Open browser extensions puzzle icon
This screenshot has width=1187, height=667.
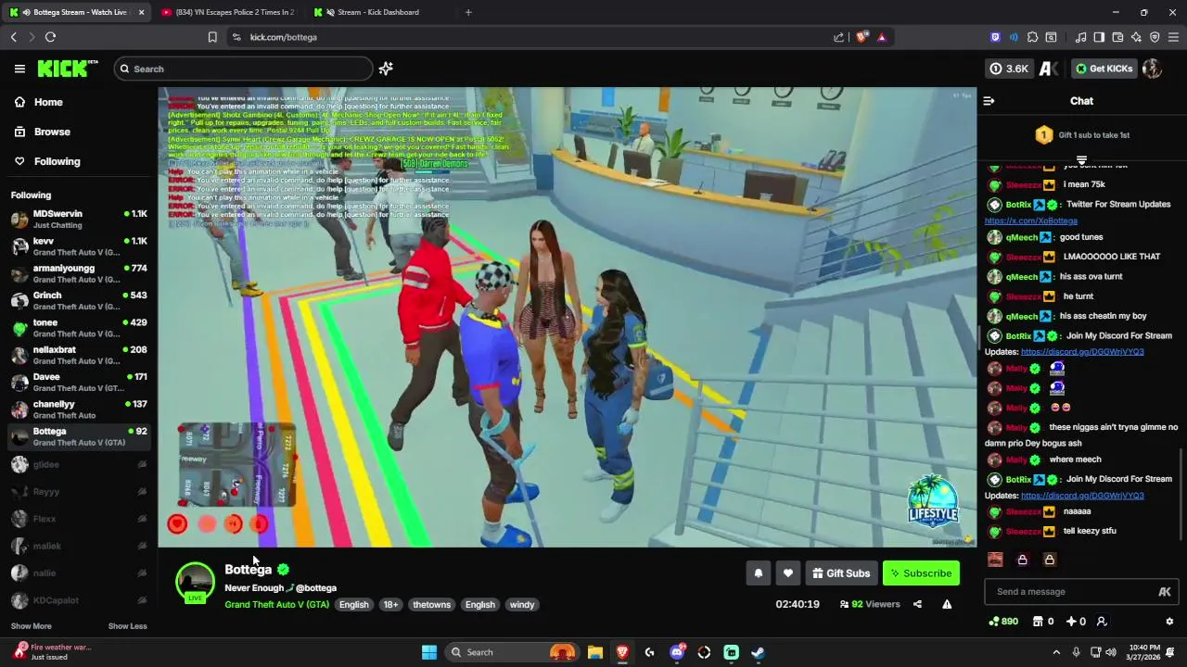pos(1032,37)
